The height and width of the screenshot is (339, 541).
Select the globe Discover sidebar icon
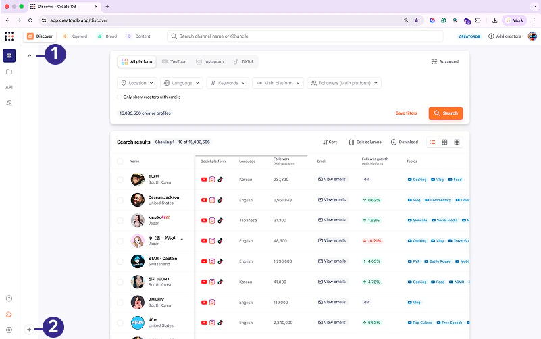[x=9, y=55]
